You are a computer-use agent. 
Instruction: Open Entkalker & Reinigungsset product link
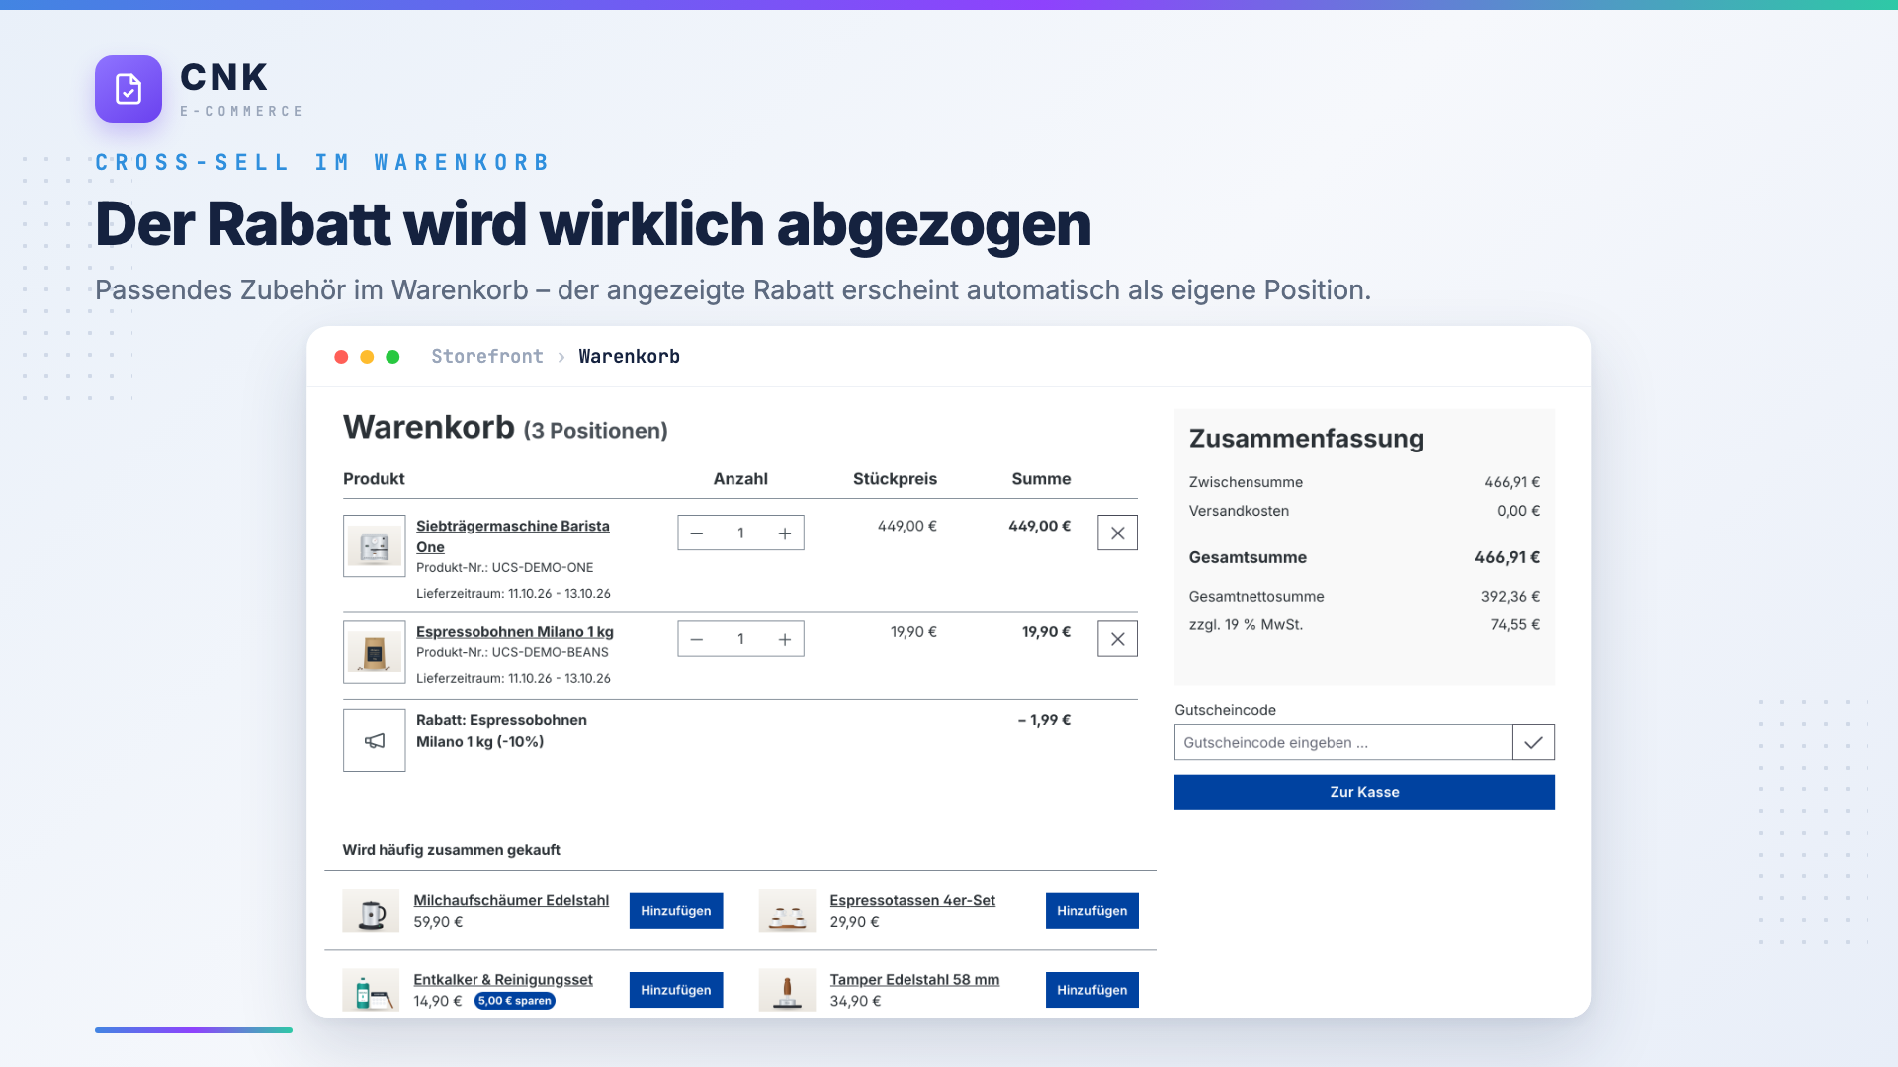(503, 979)
